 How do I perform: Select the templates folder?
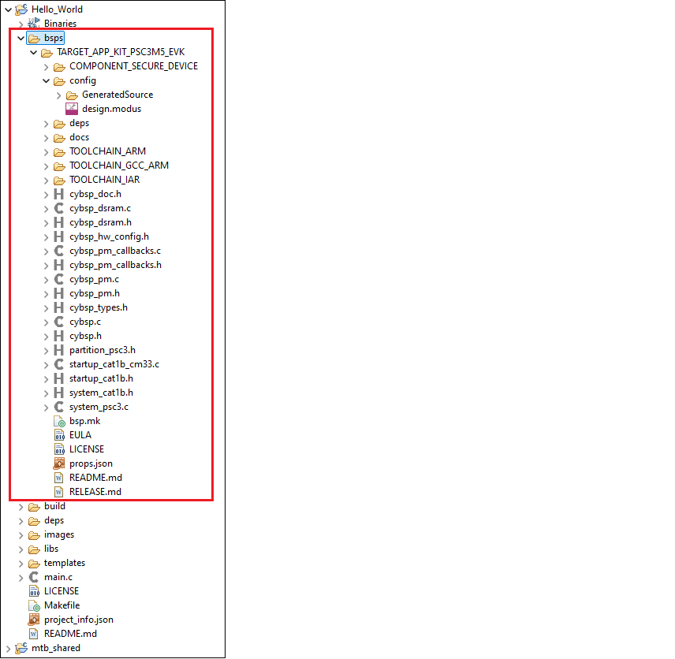[x=64, y=563]
